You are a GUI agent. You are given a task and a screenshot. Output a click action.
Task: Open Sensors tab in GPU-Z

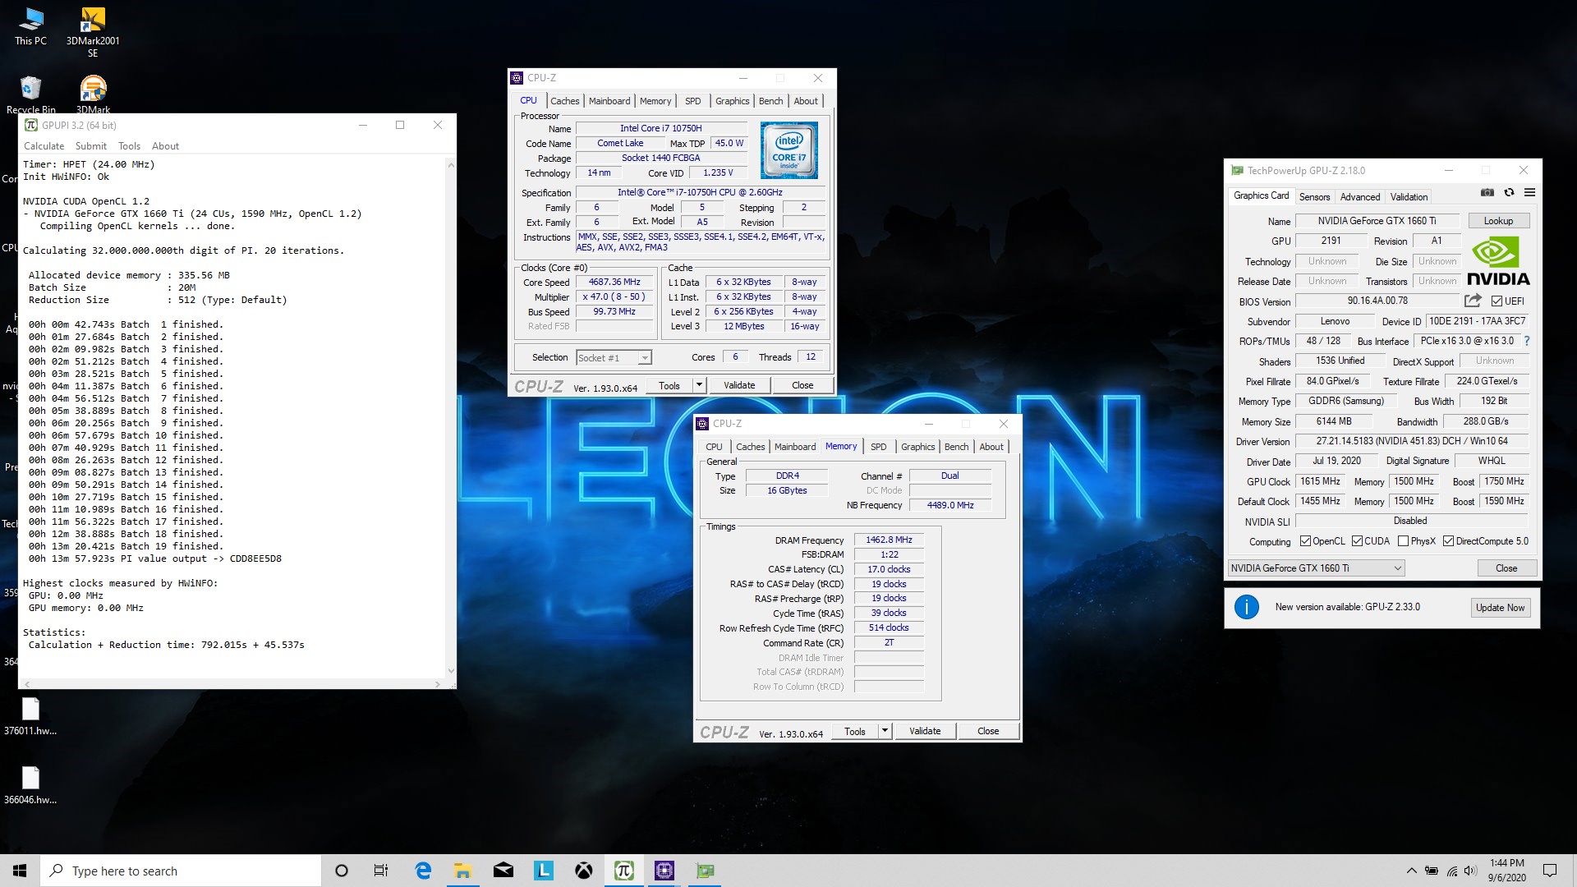tap(1314, 197)
